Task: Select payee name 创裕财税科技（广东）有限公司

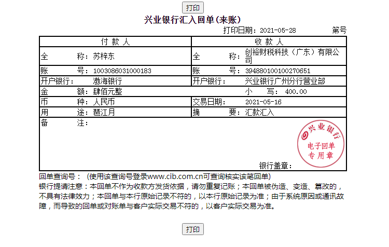Action: point(292,56)
